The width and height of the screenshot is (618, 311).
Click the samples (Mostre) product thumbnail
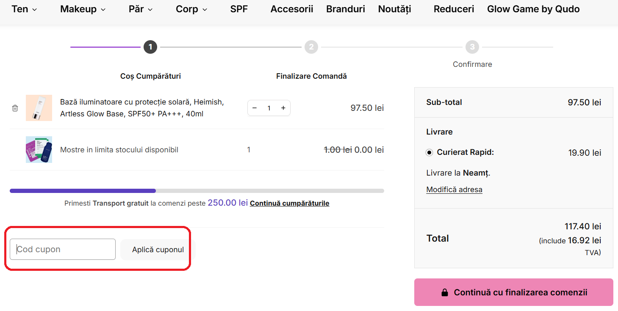click(x=39, y=149)
